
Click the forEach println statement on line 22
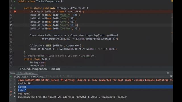click(x=73, y=49)
